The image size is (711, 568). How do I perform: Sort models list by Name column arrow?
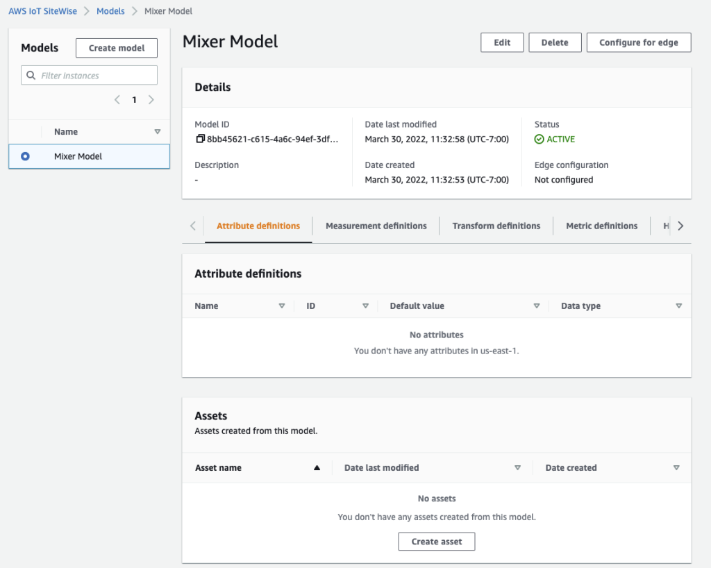coord(157,132)
